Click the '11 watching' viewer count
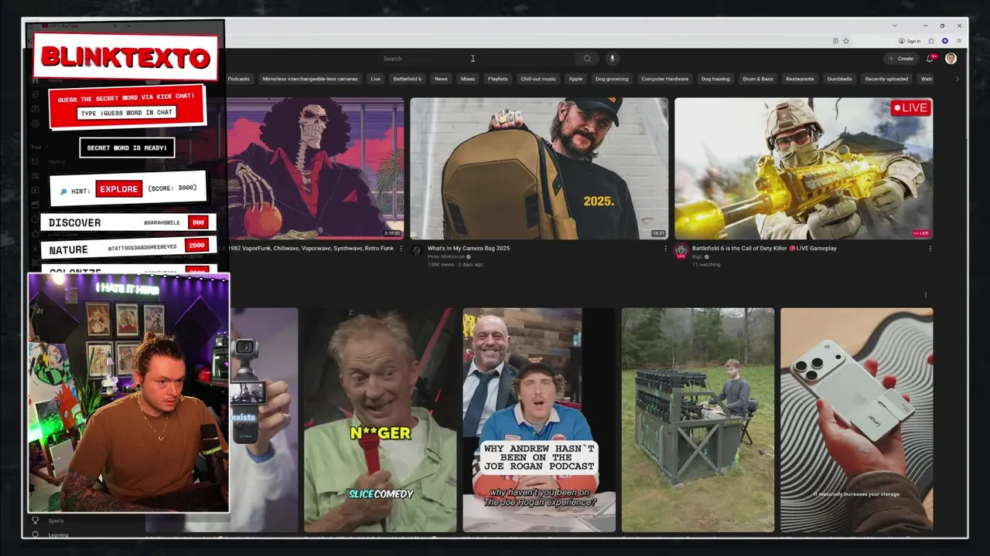990x556 pixels. click(706, 265)
